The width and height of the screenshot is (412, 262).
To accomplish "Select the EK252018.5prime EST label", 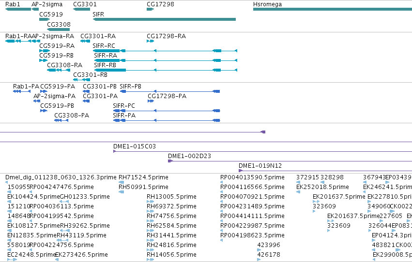I will (x=322, y=187).
